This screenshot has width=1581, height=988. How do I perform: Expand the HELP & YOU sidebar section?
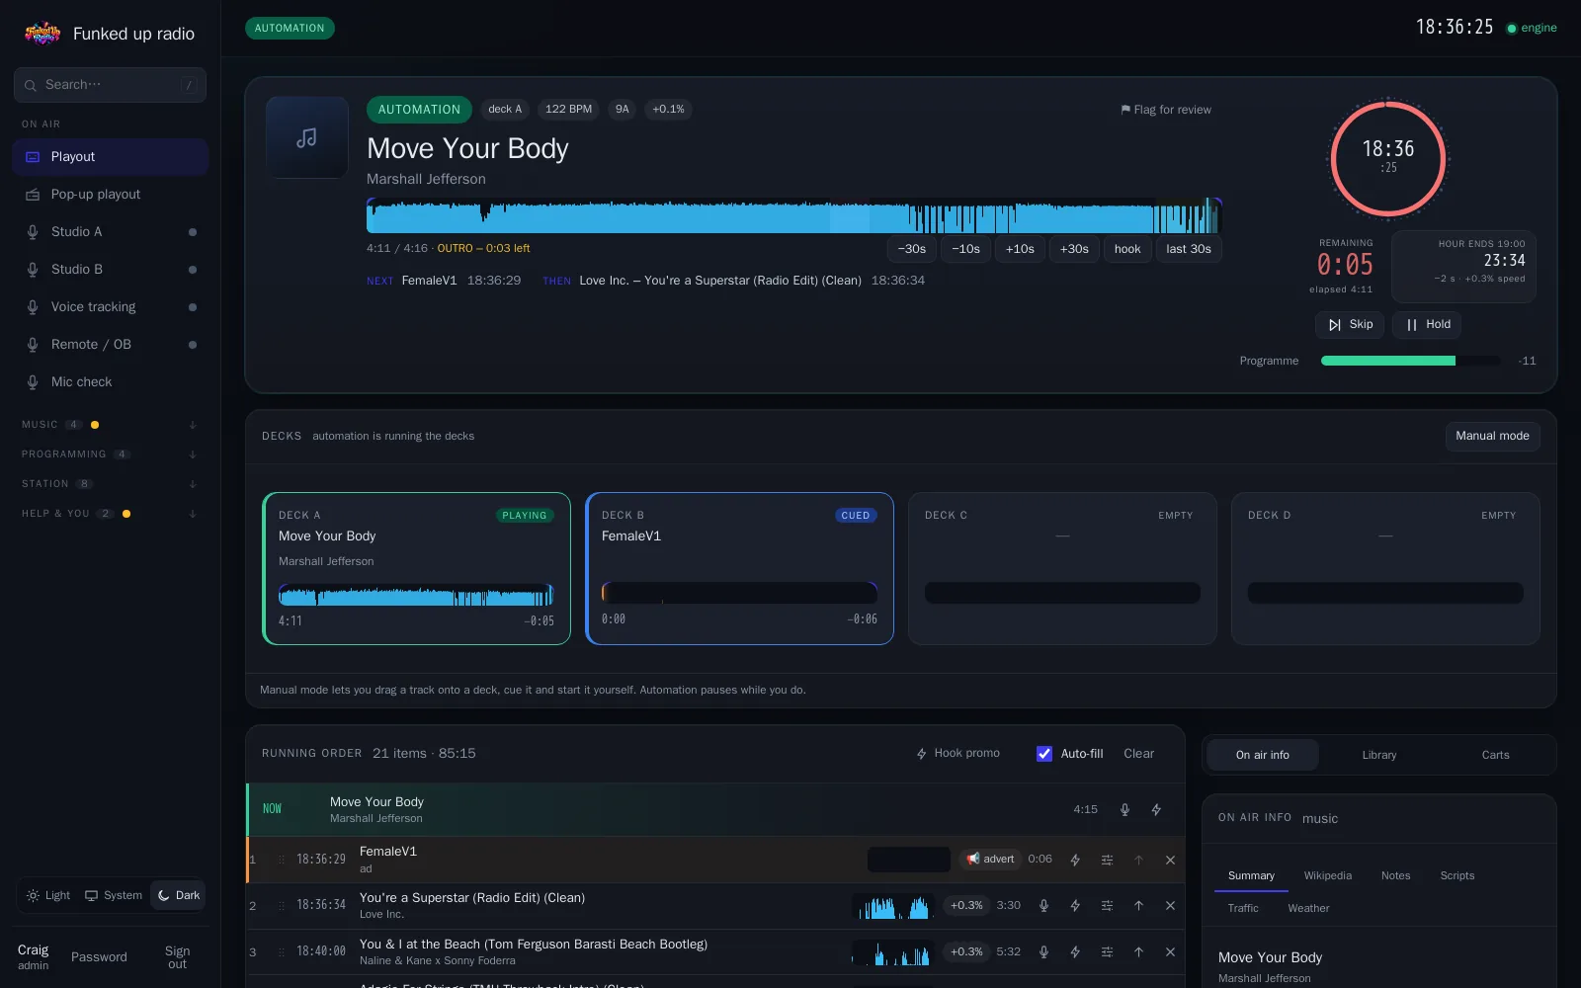(x=110, y=514)
